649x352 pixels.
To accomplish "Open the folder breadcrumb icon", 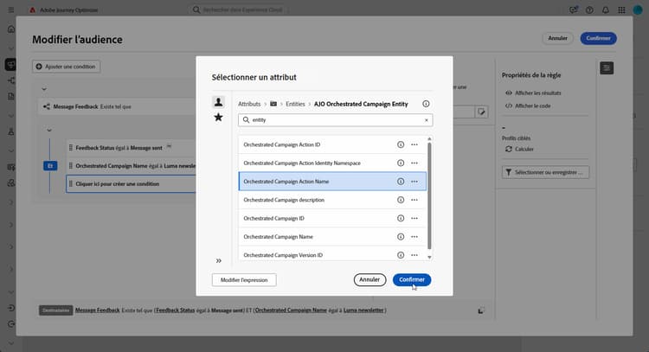I will (273, 104).
